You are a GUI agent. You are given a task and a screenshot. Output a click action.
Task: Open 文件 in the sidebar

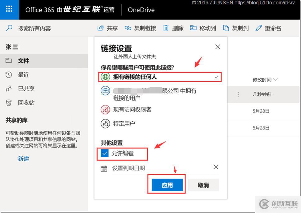point(44,61)
